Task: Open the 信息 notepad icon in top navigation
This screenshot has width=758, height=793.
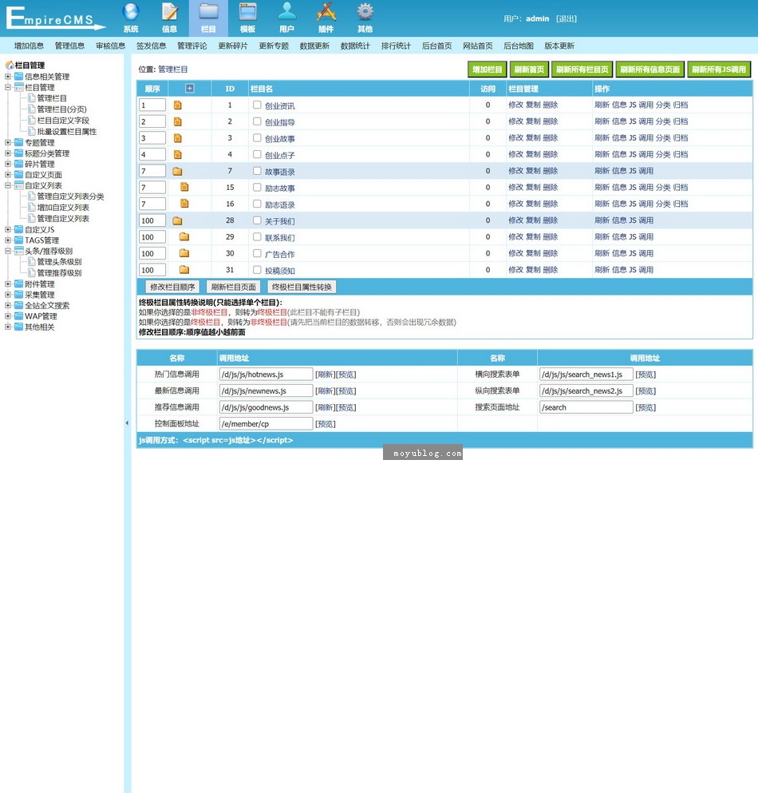Action: 170,12
